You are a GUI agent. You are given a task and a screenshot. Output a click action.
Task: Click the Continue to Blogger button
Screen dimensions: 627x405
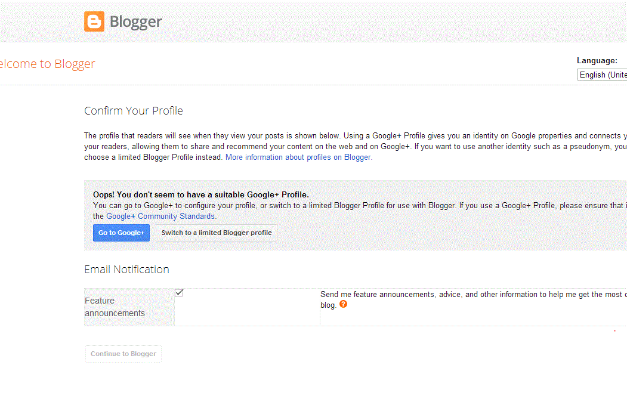pyautogui.click(x=123, y=354)
